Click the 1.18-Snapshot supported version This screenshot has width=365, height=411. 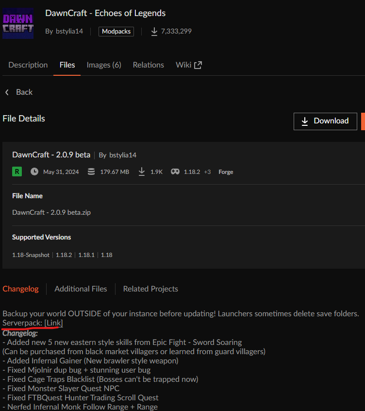31,255
